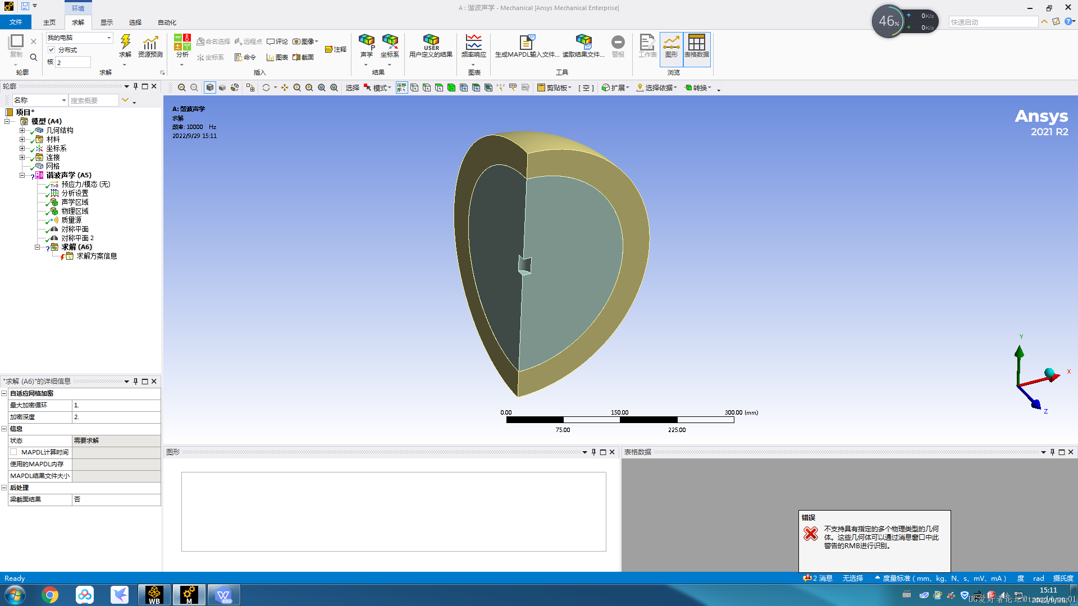Open the 扩展 extend dropdown
This screenshot has height=606, width=1078.
click(x=615, y=88)
